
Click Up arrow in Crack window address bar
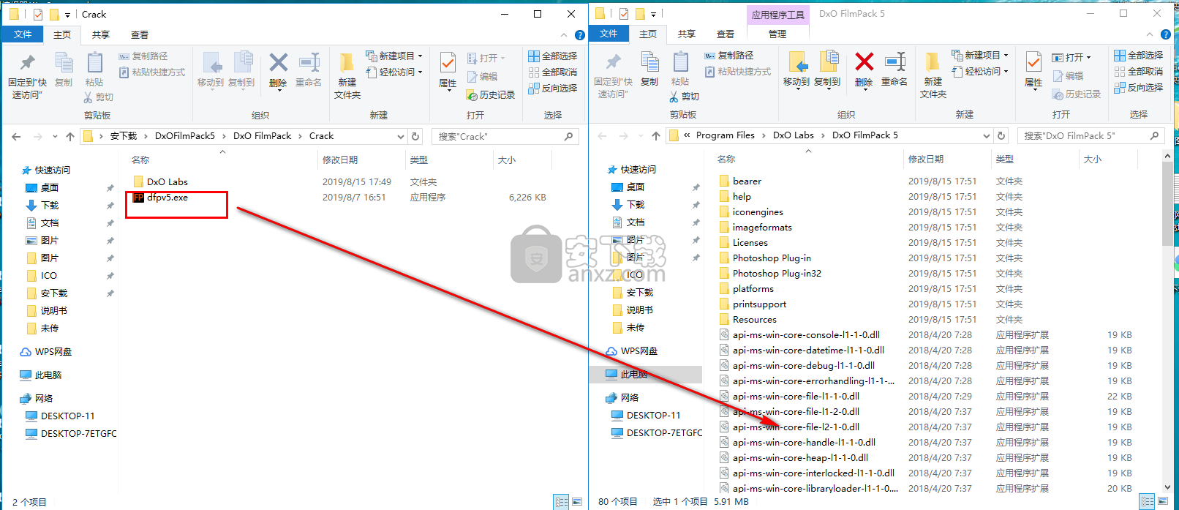coord(70,136)
